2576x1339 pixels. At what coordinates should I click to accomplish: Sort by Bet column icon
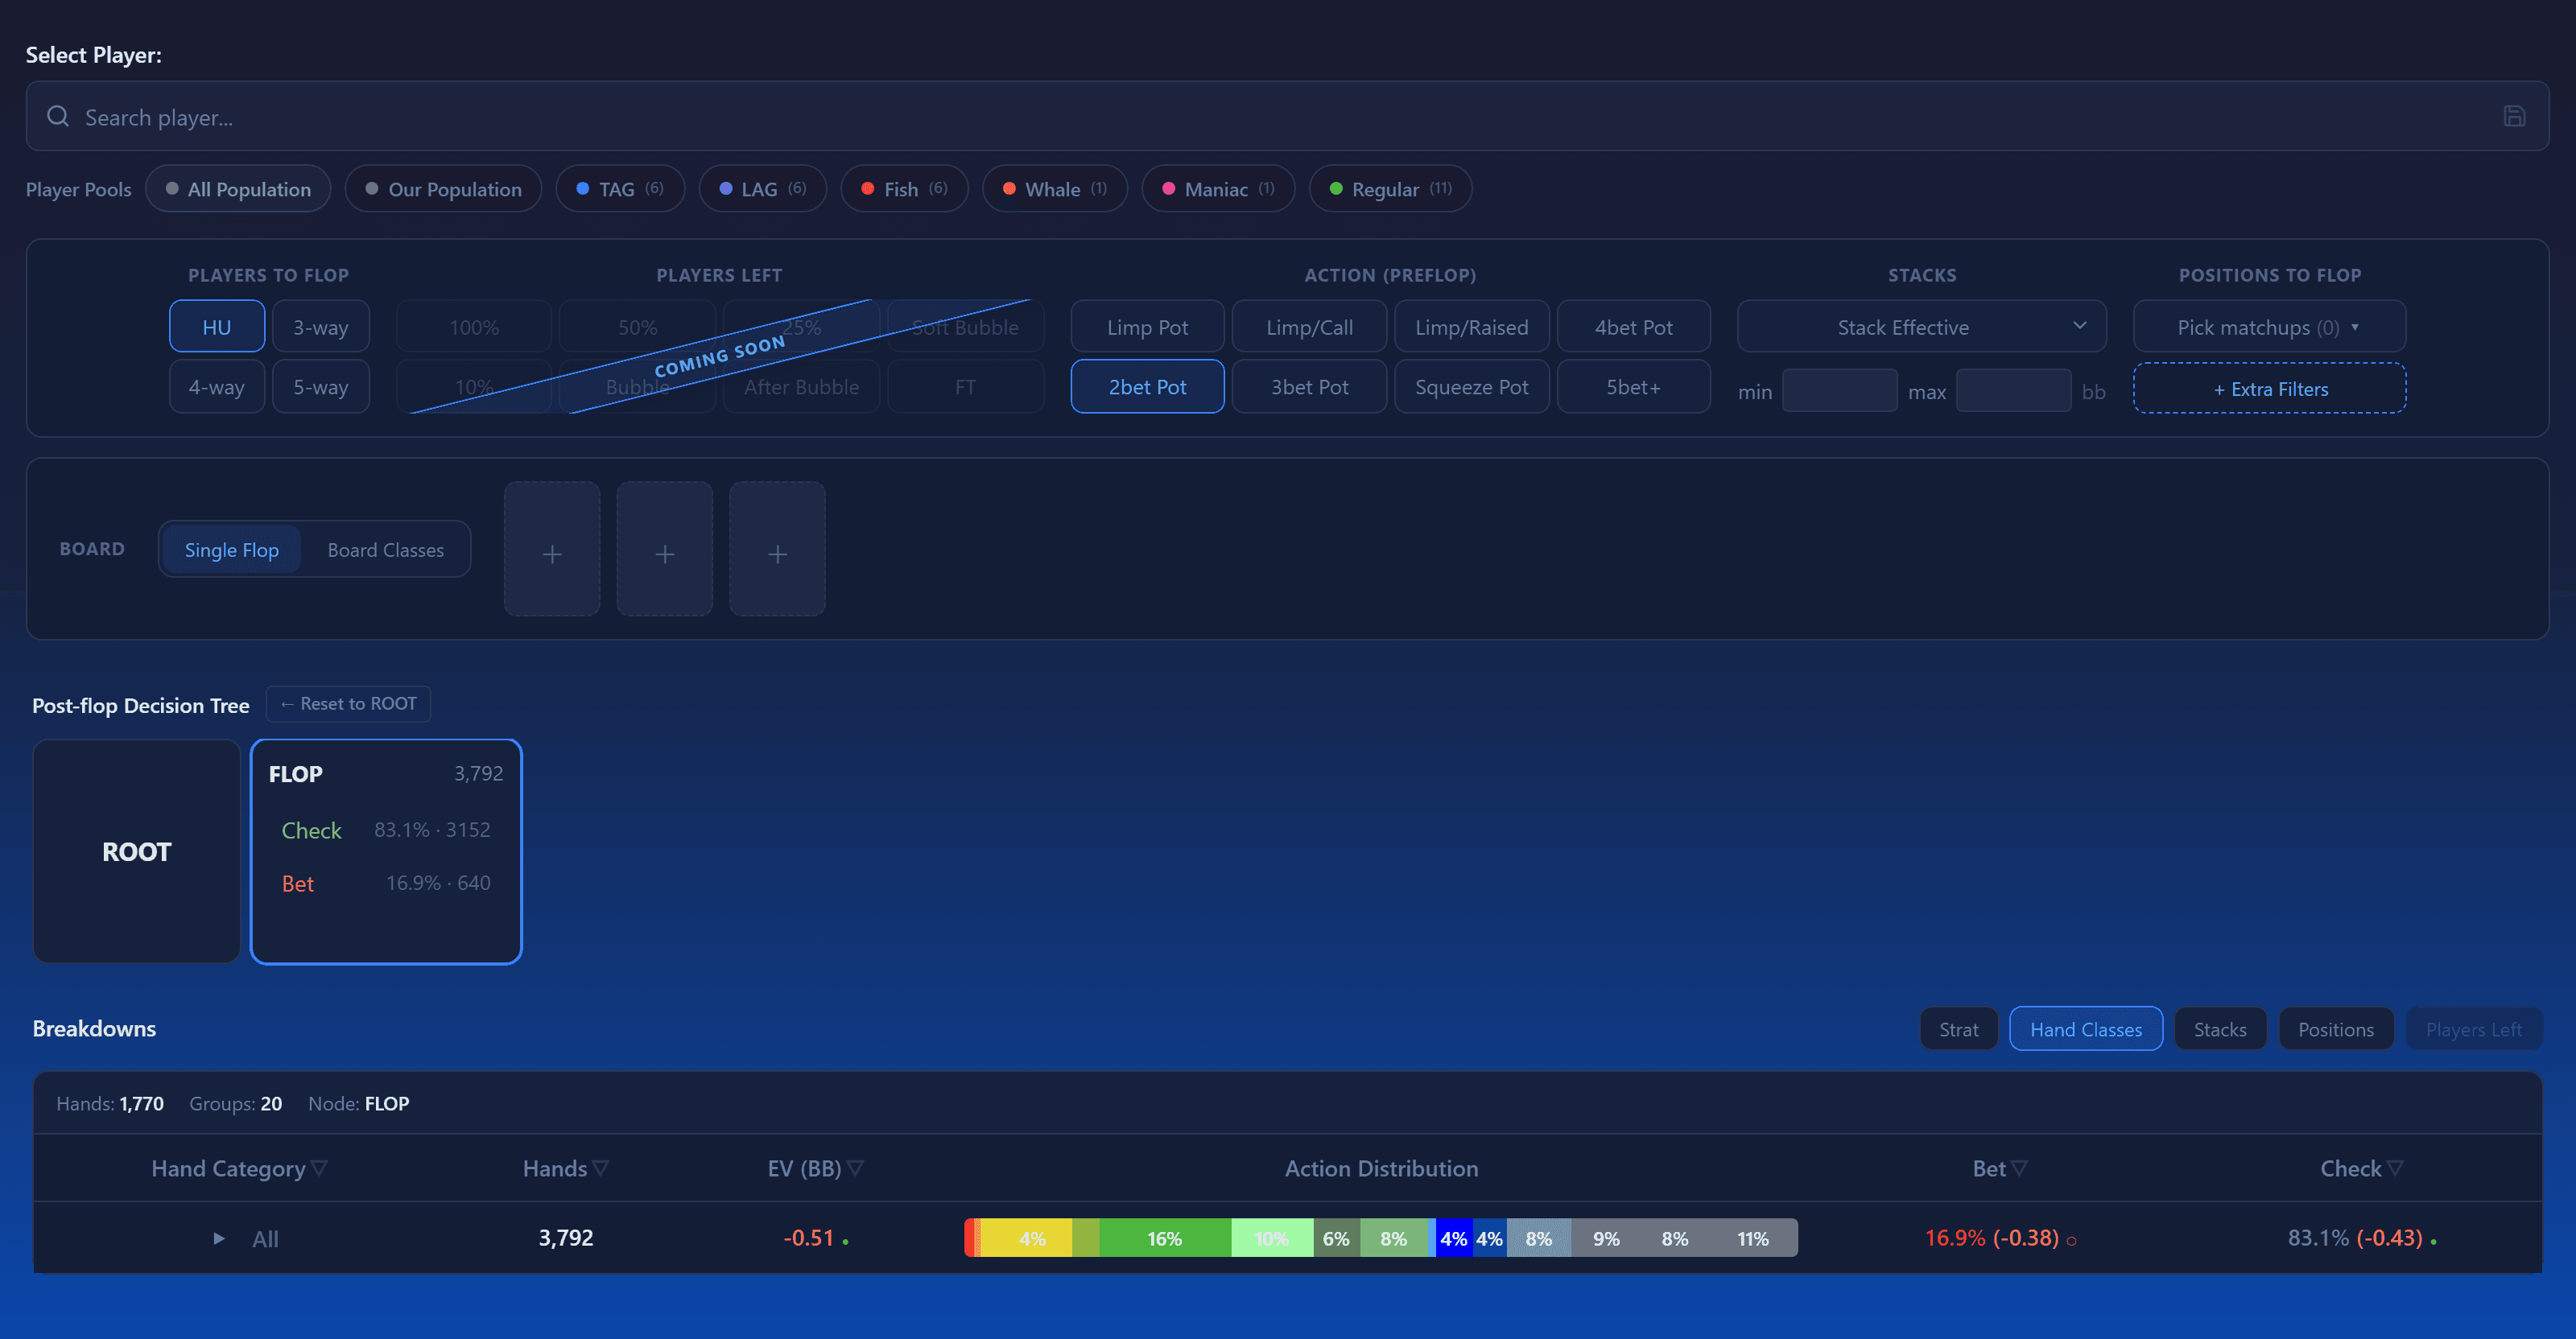2019,1168
